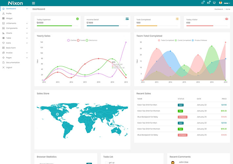The width and height of the screenshot is (233, 164).
Task: Select Profile in the sidebar menu
Action: [x=9, y=13]
